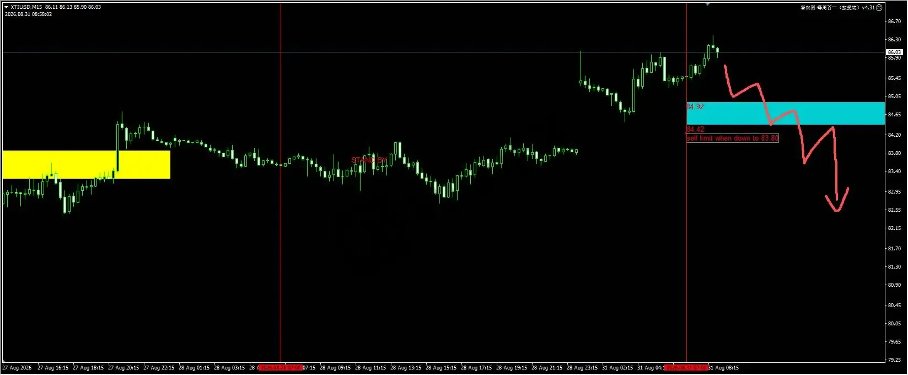Open the XTIUSD,M15 chart dropdown triangle
The height and width of the screenshot is (375, 908).
click(6, 7)
